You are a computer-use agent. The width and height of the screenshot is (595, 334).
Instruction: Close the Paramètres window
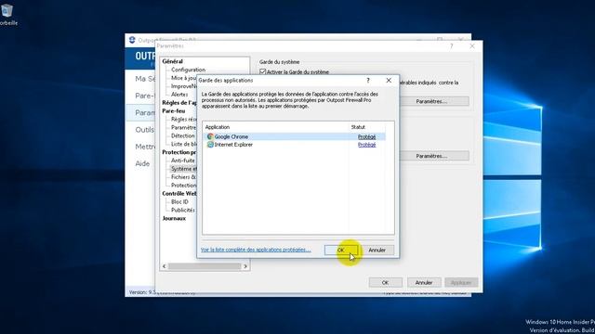click(472, 46)
